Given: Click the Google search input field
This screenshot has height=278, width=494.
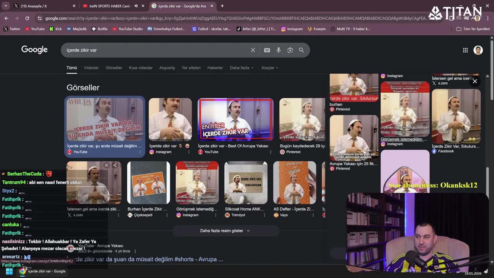Looking at the screenshot, I should (x=156, y=50).
